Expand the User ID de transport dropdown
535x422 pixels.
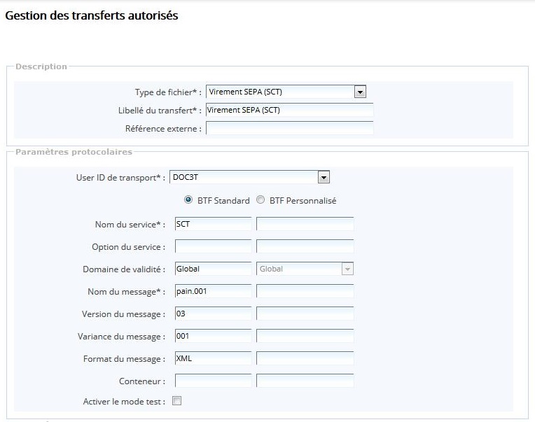click(323, 178)
